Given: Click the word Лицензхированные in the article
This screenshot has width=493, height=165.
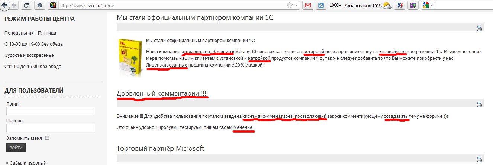Looking at the screenshot, I should click(167, 65).
